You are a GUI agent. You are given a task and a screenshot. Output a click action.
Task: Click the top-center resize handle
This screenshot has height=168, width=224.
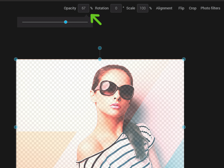click(100, 59)
